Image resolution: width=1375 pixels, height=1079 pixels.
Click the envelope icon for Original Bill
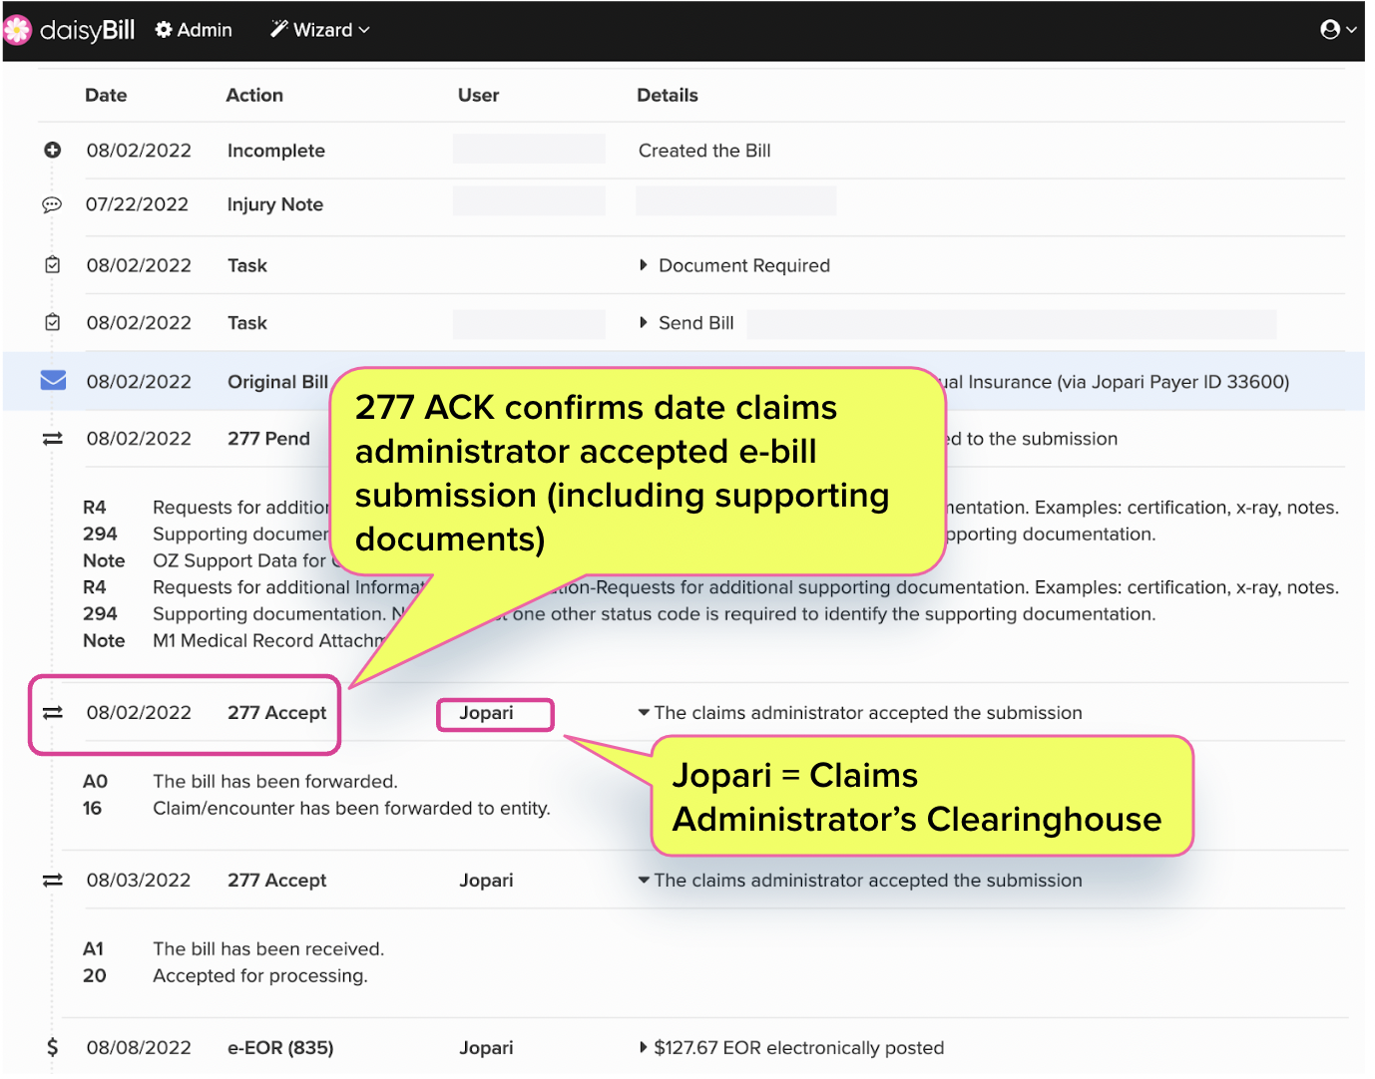click(53, 381)
